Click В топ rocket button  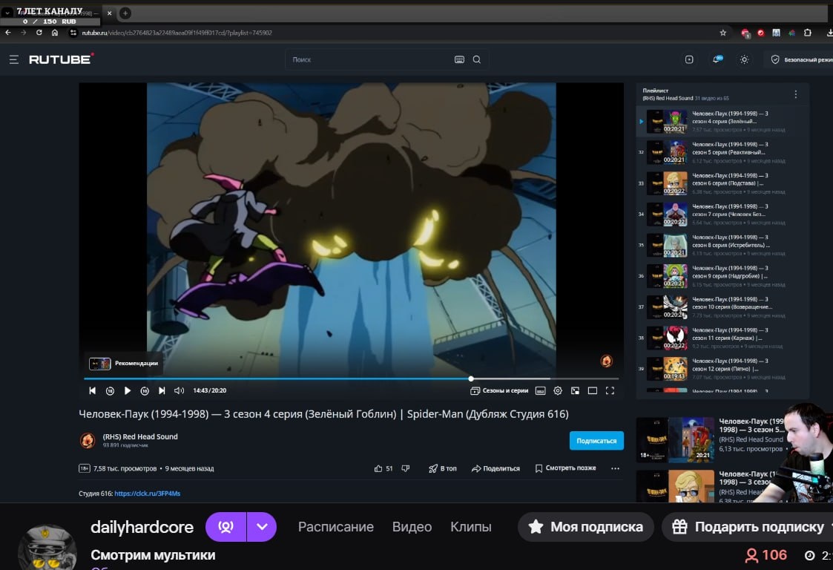pos(443,468)
